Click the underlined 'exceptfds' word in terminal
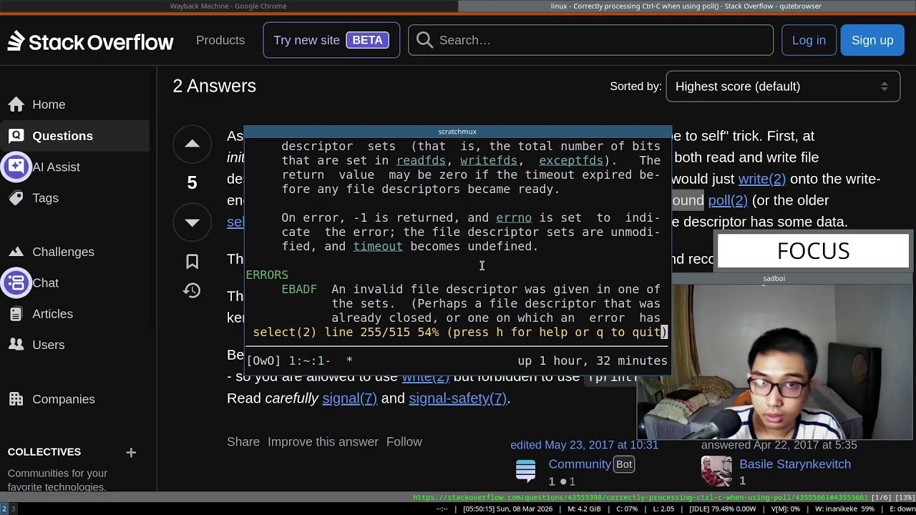This screenshot has width=916, height=515. click(x=571, y=160)
